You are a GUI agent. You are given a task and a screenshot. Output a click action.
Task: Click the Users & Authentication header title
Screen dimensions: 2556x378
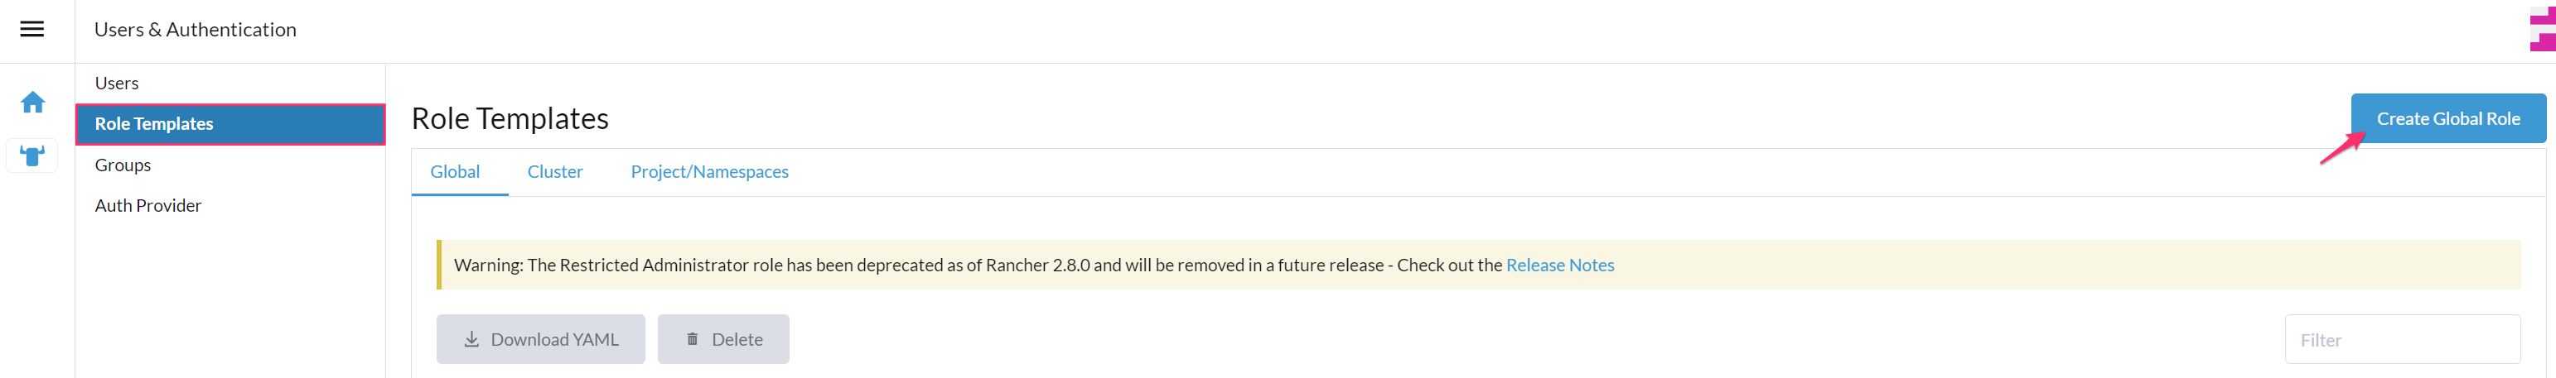tap(196, 30)
